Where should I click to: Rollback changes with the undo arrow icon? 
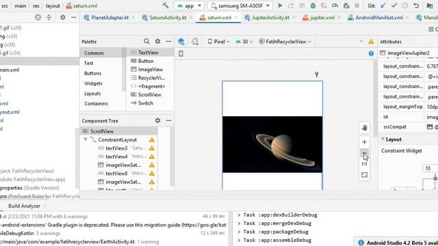coord(416,5)
